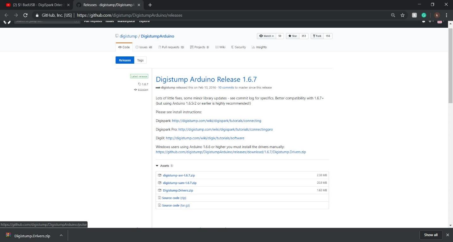Close the downloads bar
453x242 pixels.
tap(447, 235)
